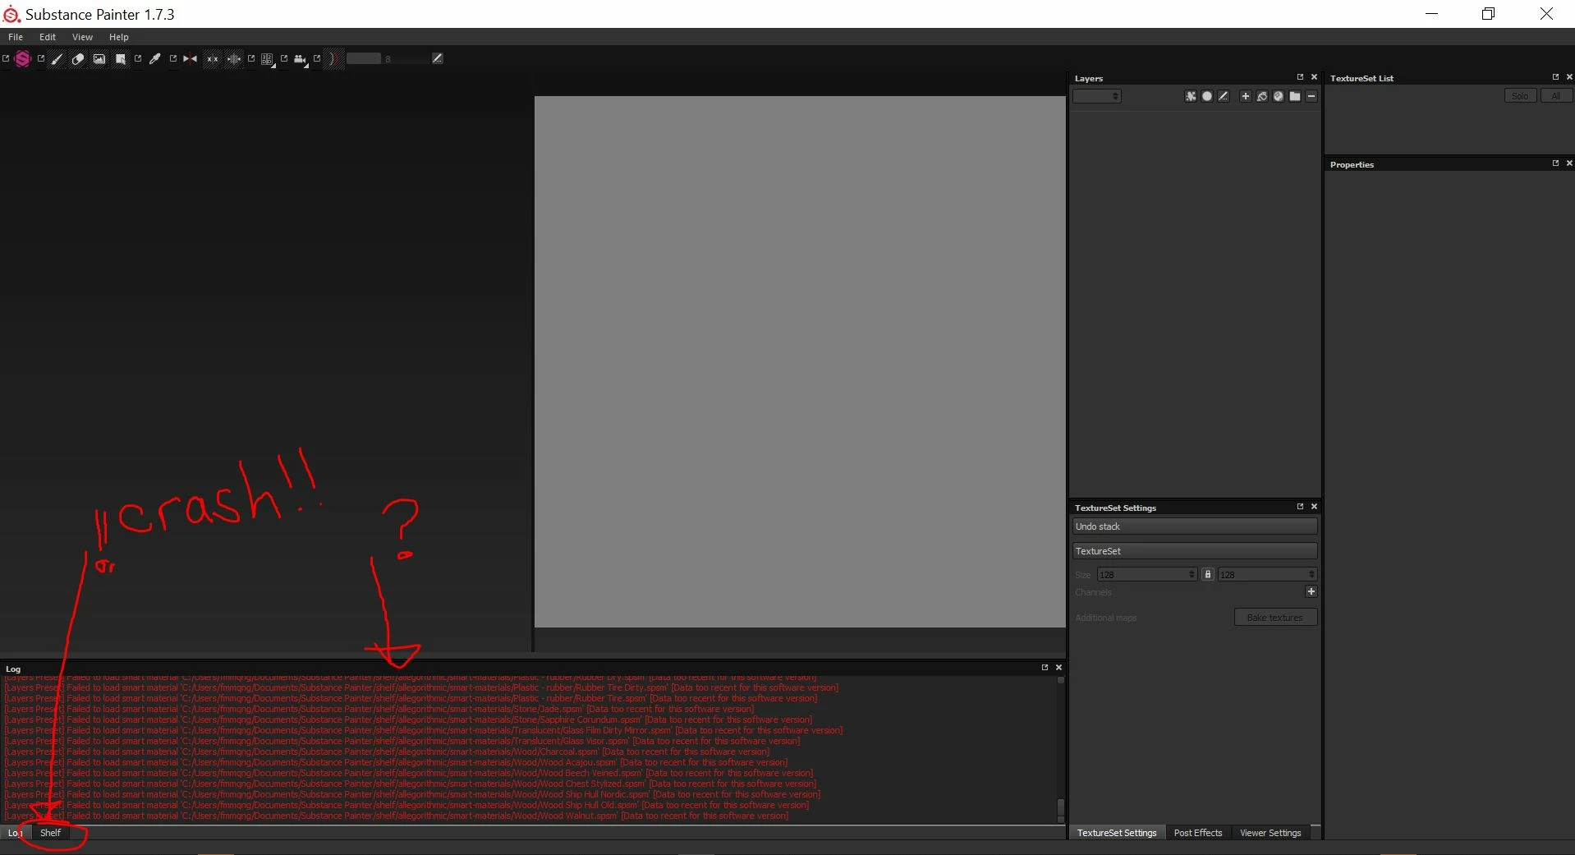The height and width of the screenshot is (855, 1575).
Task: Open the second Size 128 dropdown
Action: (1268, 575)
